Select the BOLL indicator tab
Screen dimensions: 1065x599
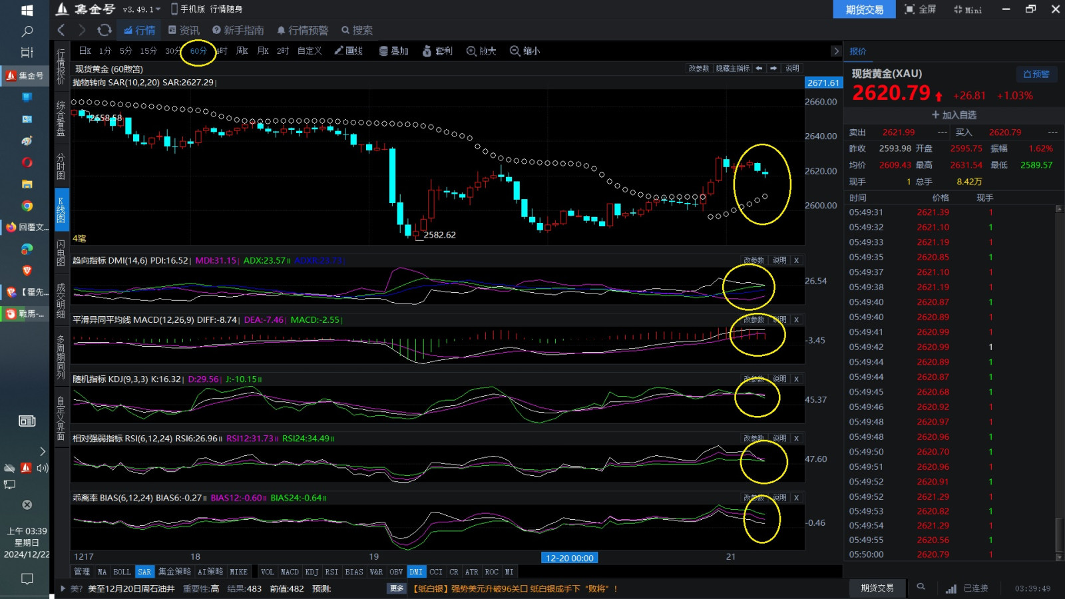coord(122,572)
